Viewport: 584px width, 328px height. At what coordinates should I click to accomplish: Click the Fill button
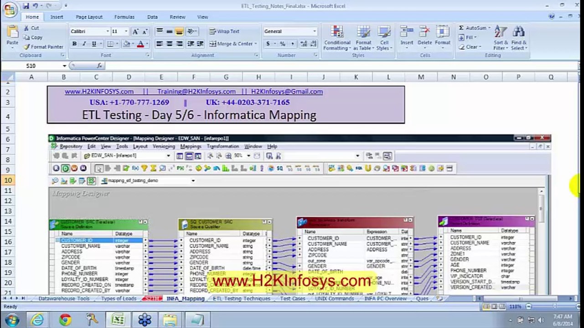point(468,37)
